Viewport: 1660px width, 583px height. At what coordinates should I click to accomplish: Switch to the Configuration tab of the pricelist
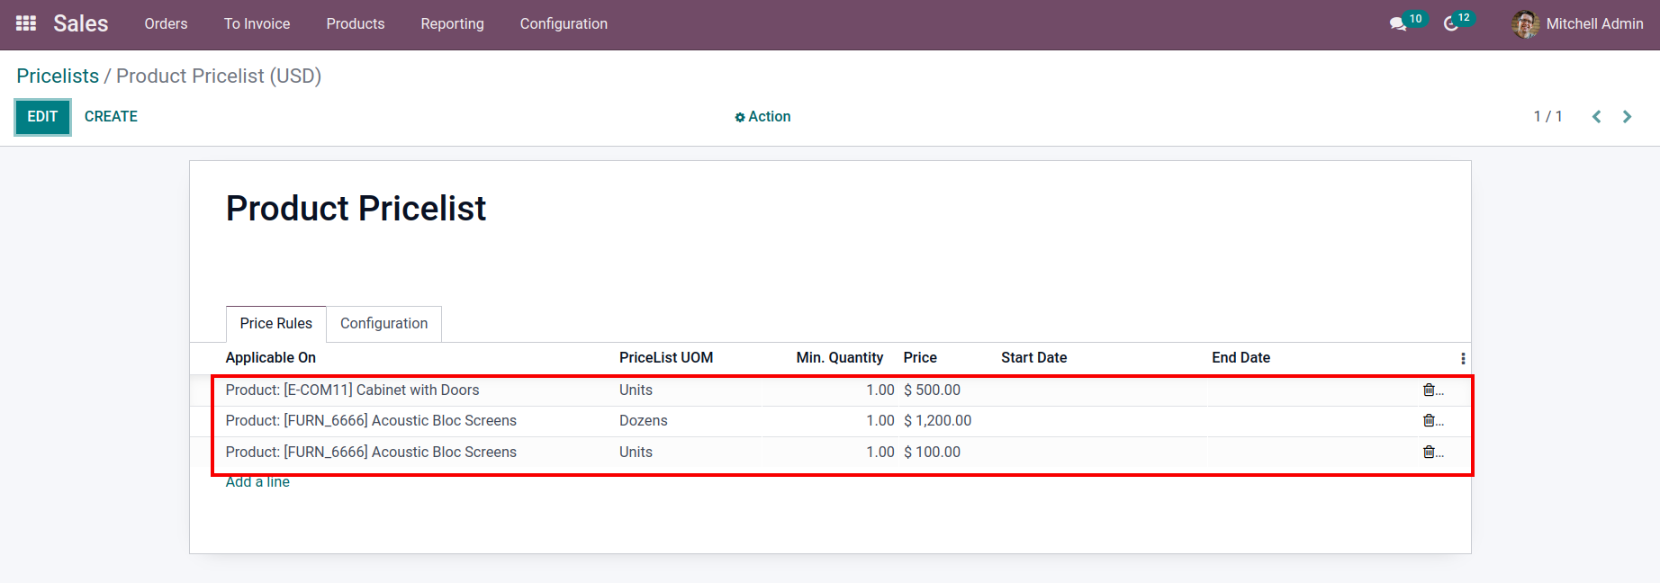click(x=384, y=324)
